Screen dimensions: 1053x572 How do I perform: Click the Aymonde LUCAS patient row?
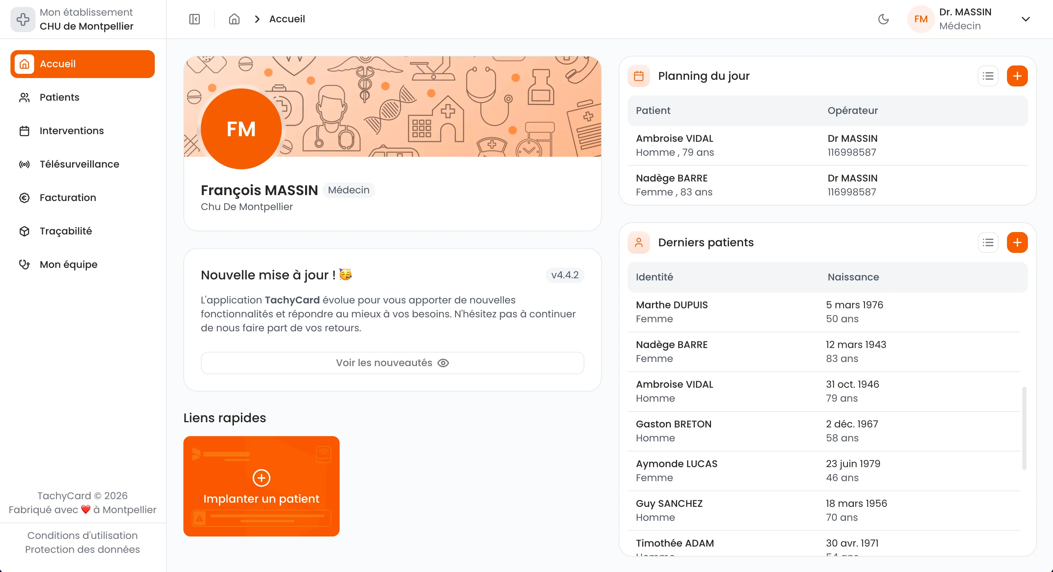point(824,471)
